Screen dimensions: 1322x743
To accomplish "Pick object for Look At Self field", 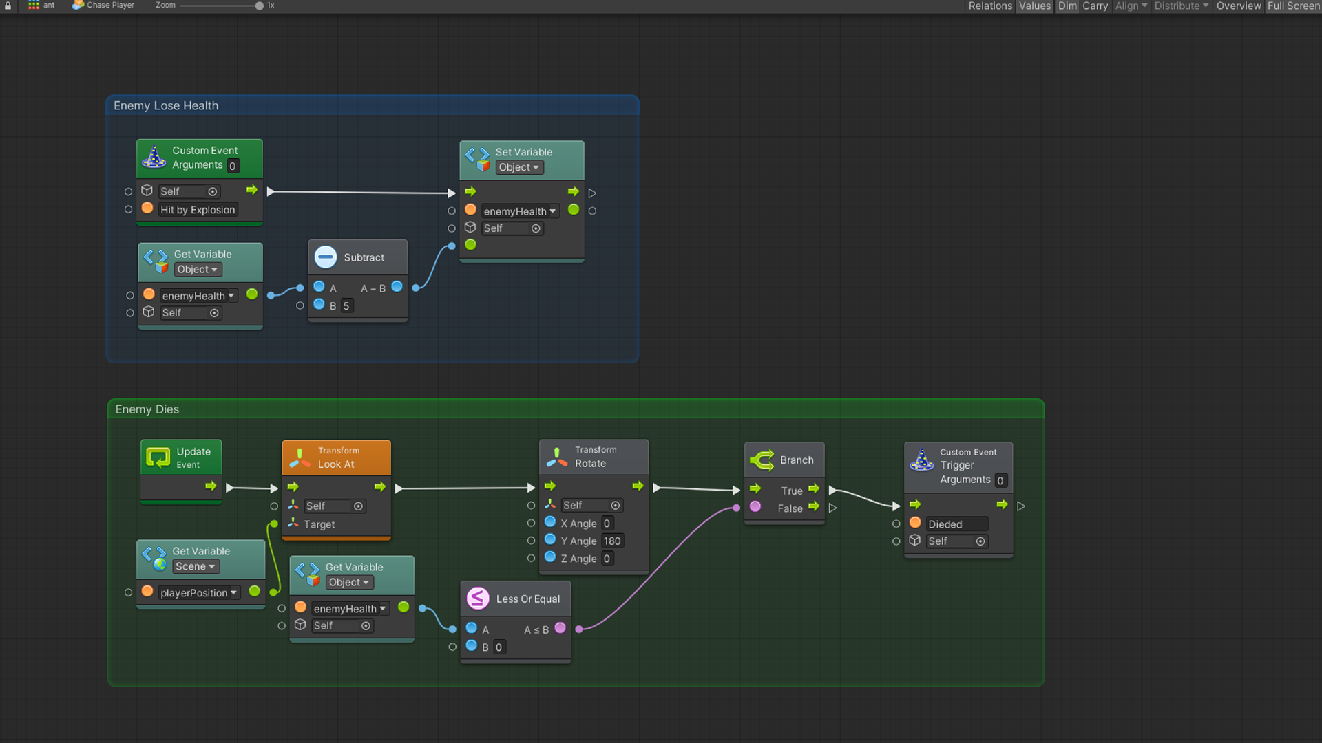I will 358,506.
